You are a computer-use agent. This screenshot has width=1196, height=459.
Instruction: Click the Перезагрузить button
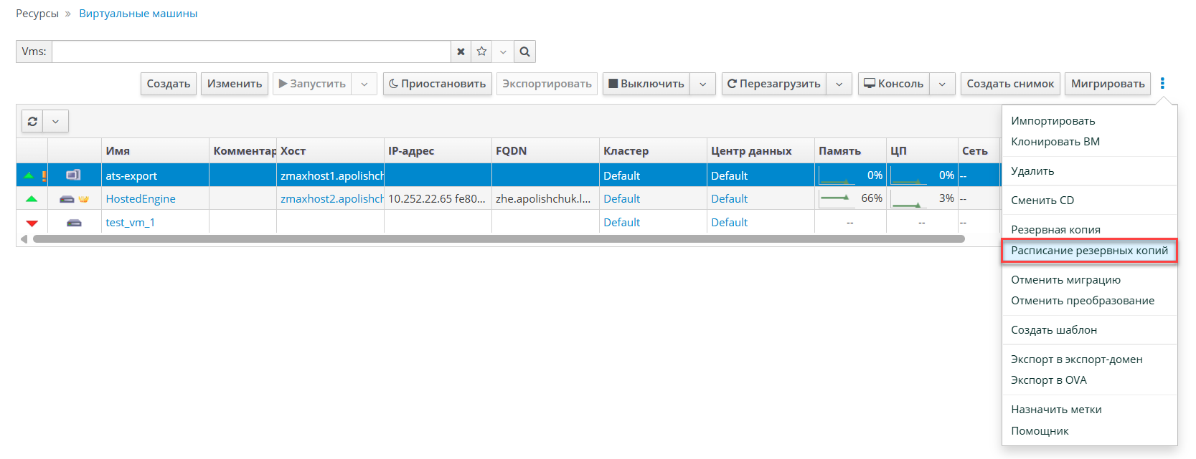click(774, 84)
